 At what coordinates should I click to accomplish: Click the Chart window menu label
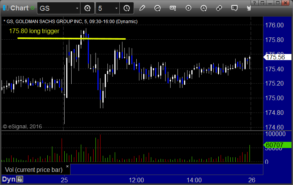(x=19, y=8)
